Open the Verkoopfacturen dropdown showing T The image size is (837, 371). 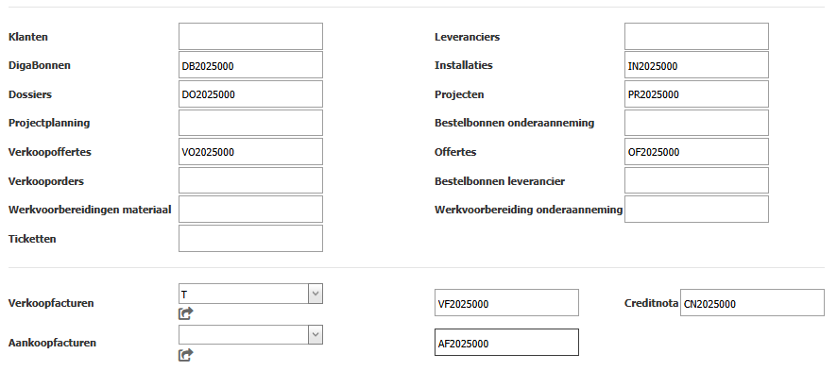click(250, 294)
